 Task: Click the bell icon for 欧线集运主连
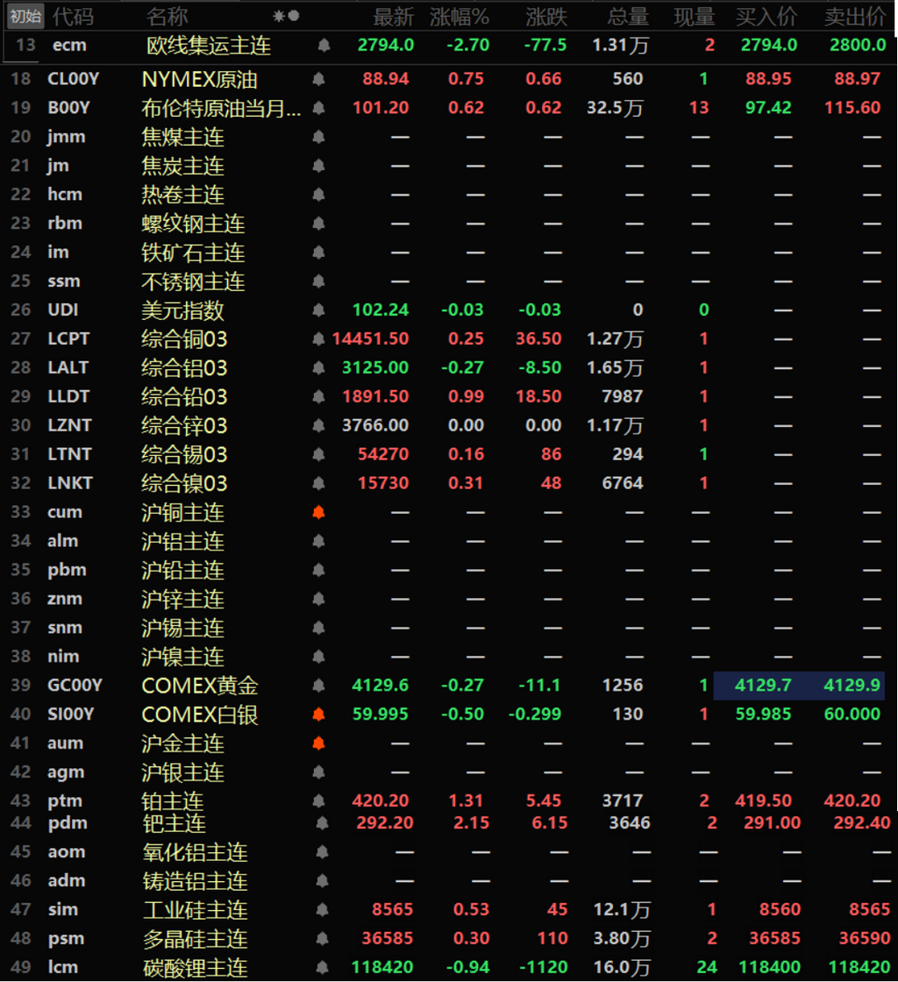(324, 45)
